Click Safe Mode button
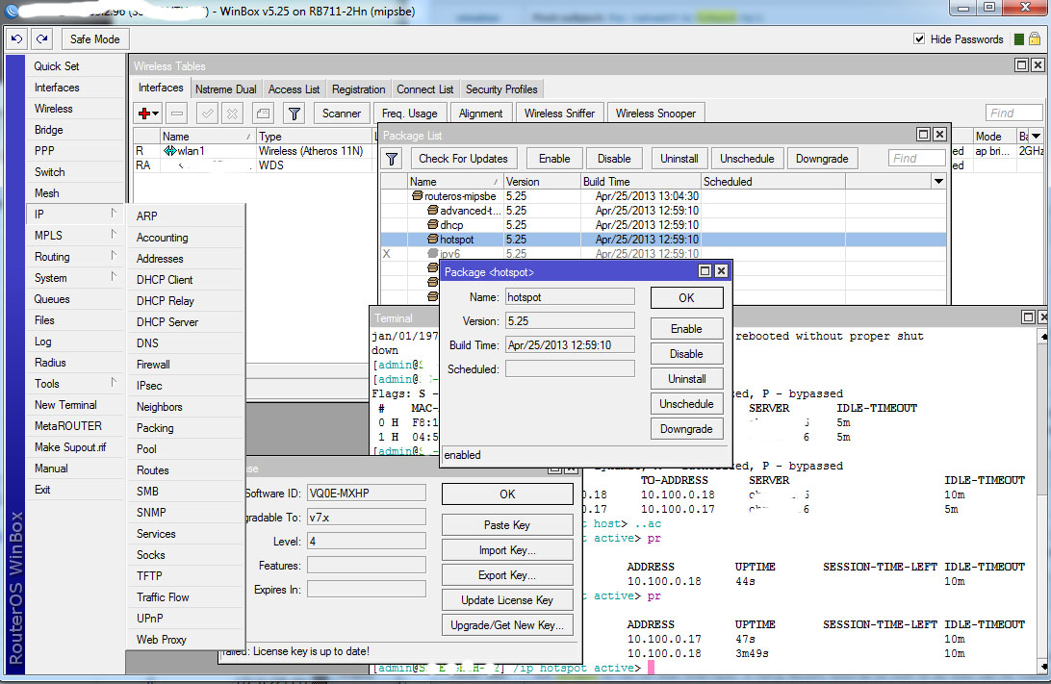The width and height of the screenshot is (1051, 684). pyautogui.click(x=94, y=39)
